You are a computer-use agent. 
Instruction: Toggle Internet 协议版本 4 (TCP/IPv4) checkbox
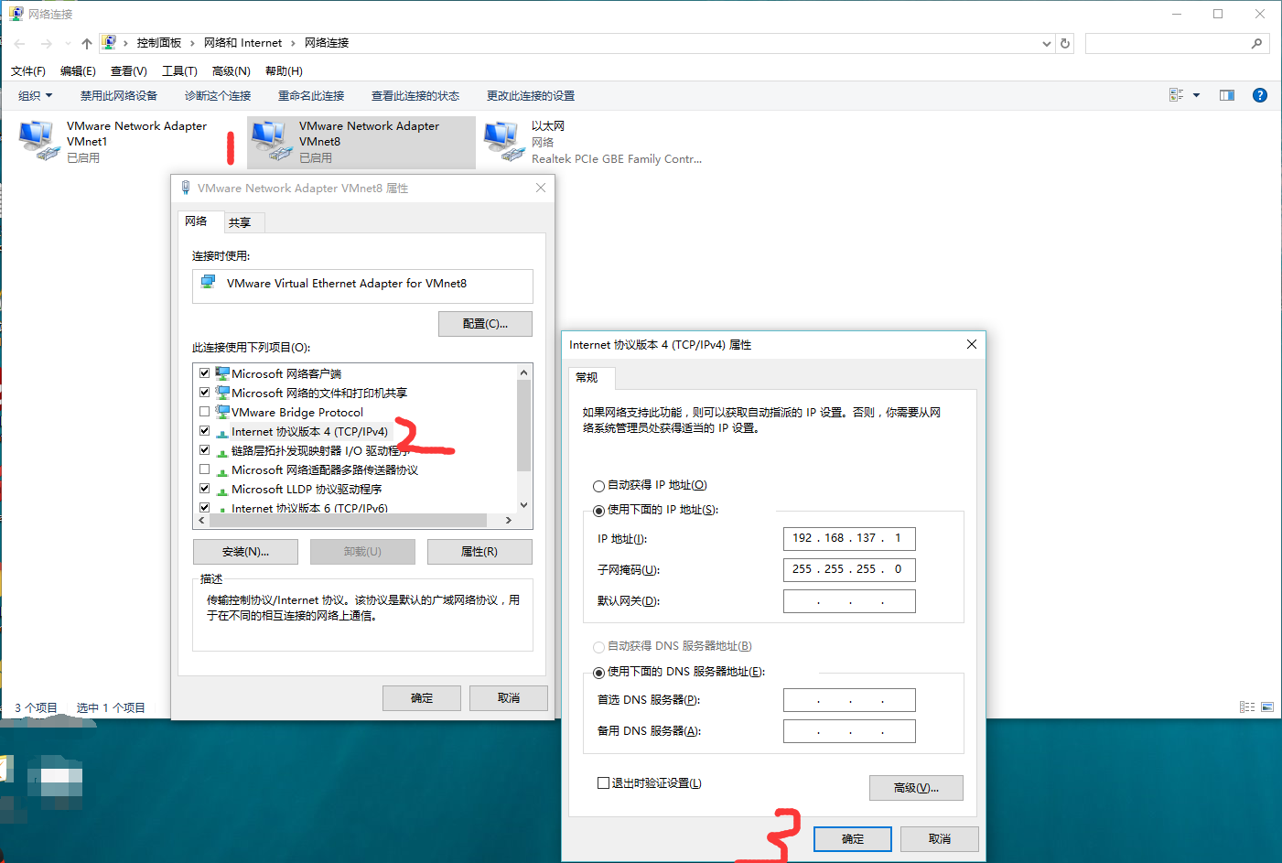point(205,431)
